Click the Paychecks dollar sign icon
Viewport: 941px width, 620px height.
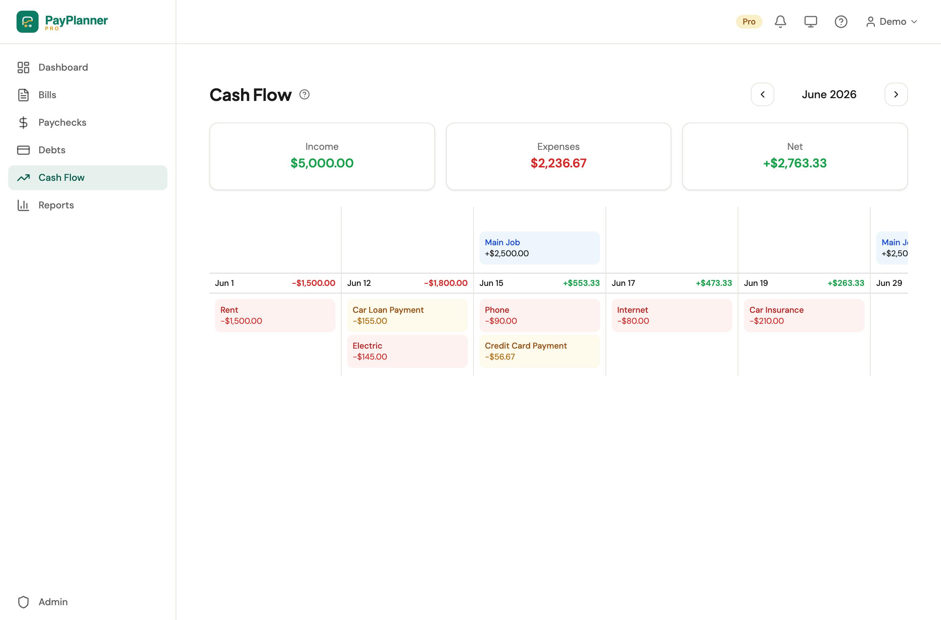[23, 123]
